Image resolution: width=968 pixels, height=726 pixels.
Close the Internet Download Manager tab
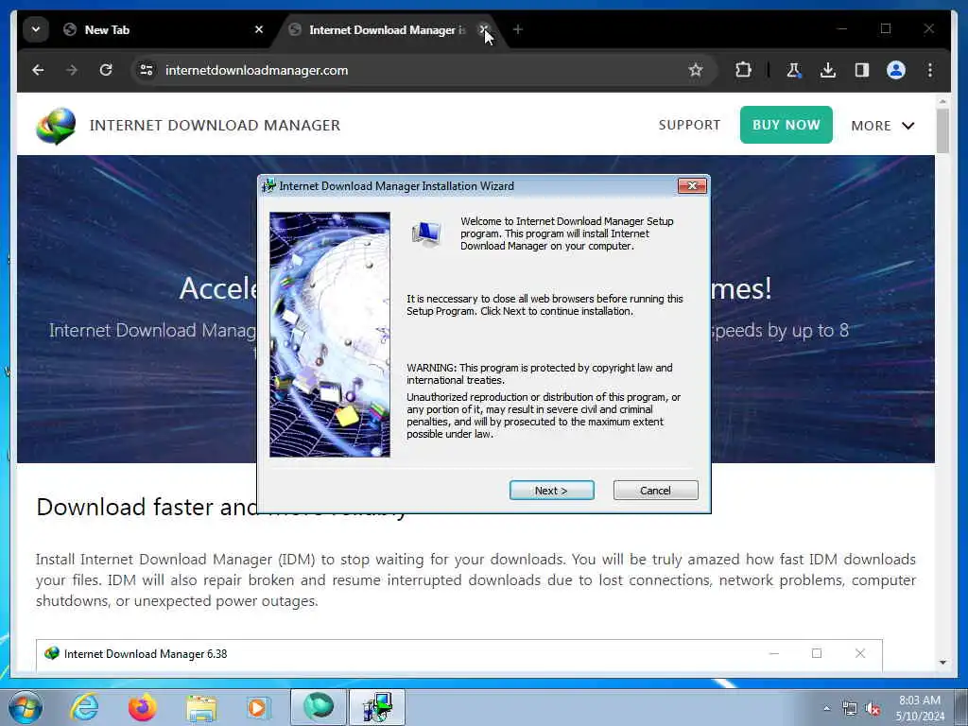tap(484, 29)
